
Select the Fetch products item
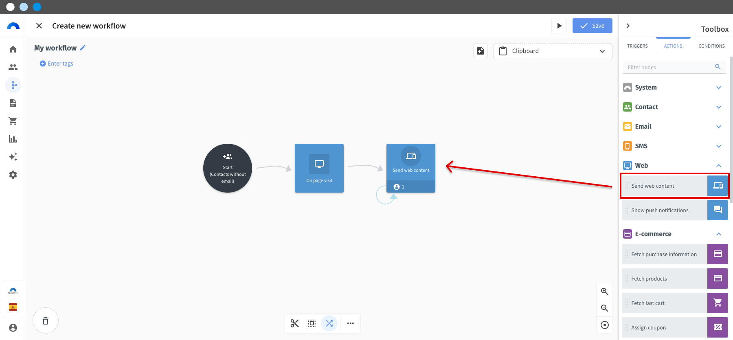[675, 279]
